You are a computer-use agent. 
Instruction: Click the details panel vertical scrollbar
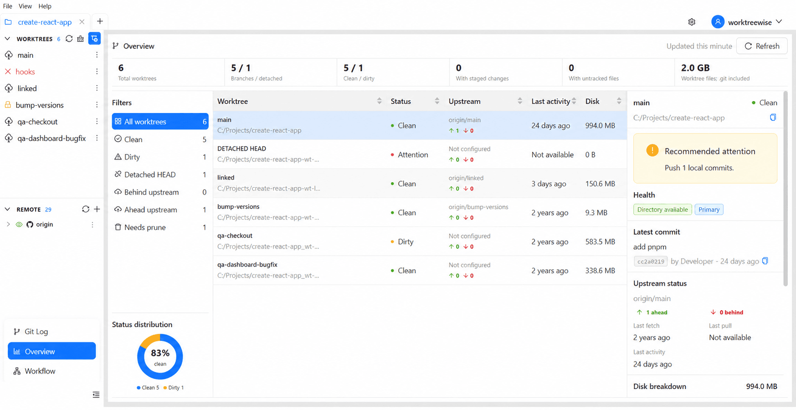785,189
